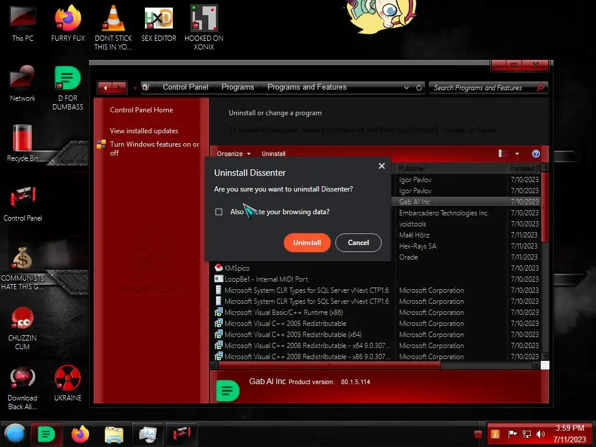Open the Network desktop icon
Viewport: 596px width, 447px height.
[23, 83]
